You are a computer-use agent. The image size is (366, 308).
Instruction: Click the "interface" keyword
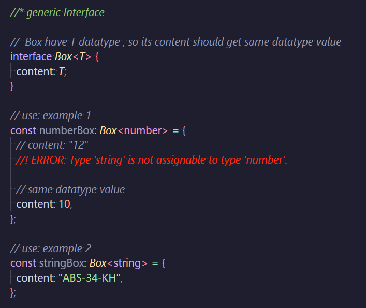(x=31, y=56)
